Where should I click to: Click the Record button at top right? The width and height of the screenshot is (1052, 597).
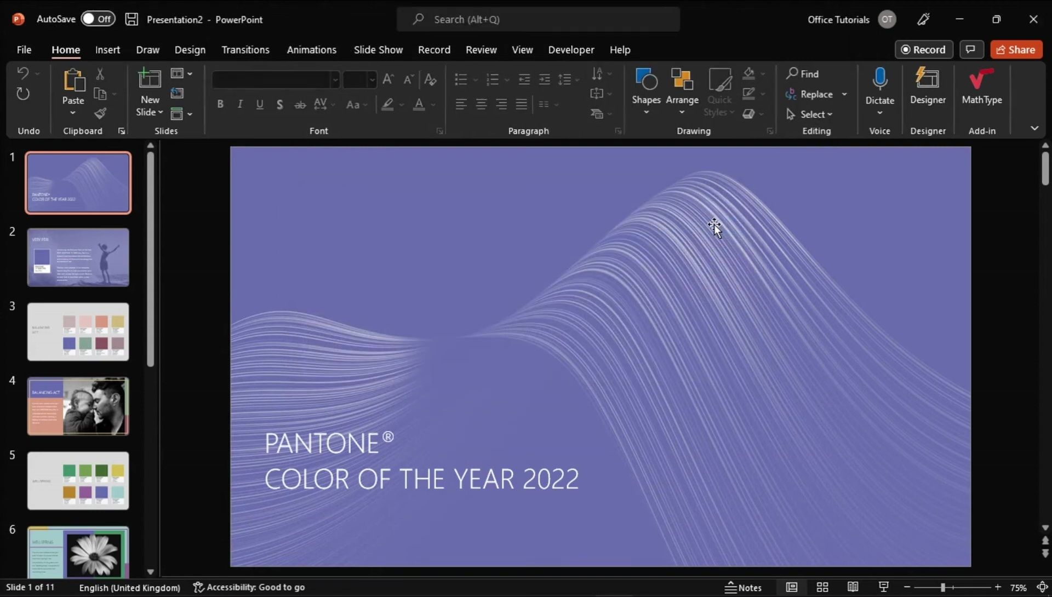[x=924, y=49]
